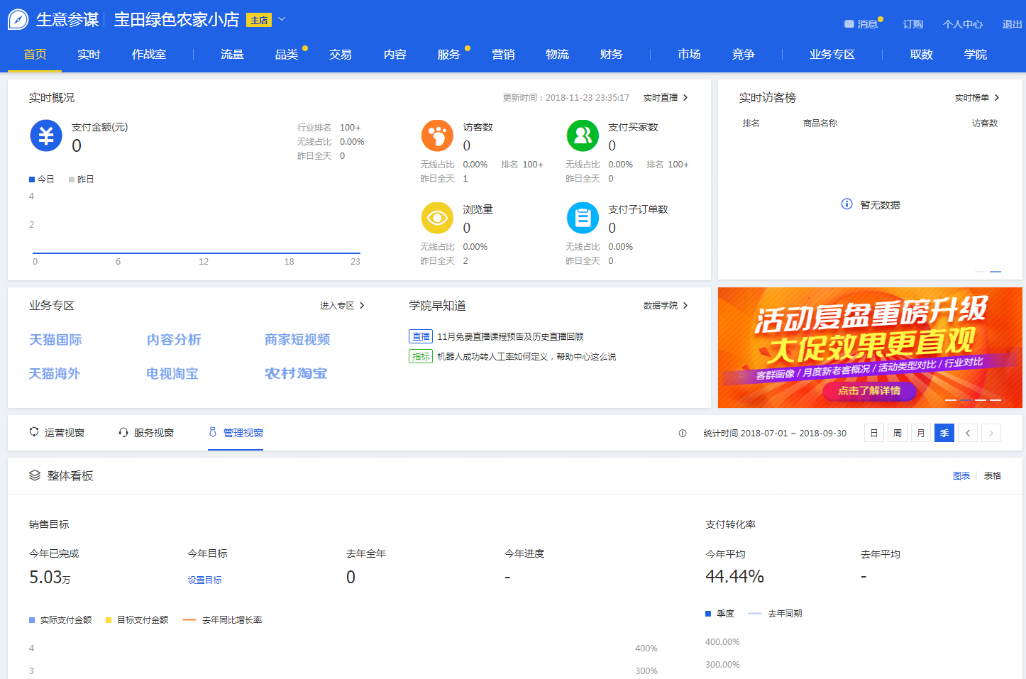Open the 市场 nav tab
Image resolution: width=1026 pixels, height=679 pixels.
point(689,55)
